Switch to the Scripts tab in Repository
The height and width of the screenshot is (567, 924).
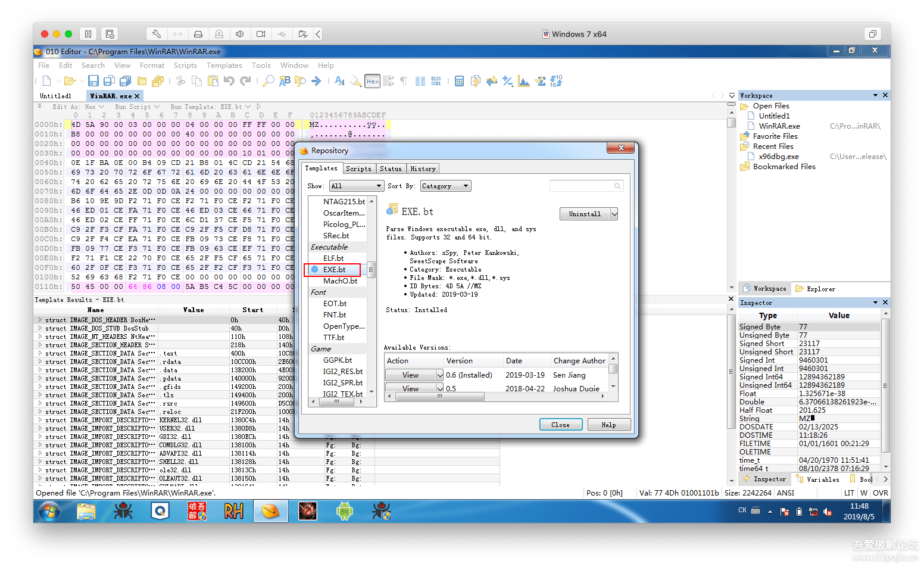coord(358,169)
